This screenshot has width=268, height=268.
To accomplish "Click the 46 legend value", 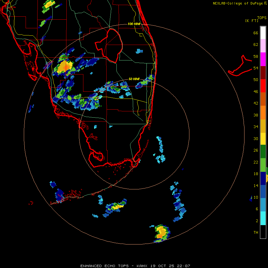I will 256,92.
